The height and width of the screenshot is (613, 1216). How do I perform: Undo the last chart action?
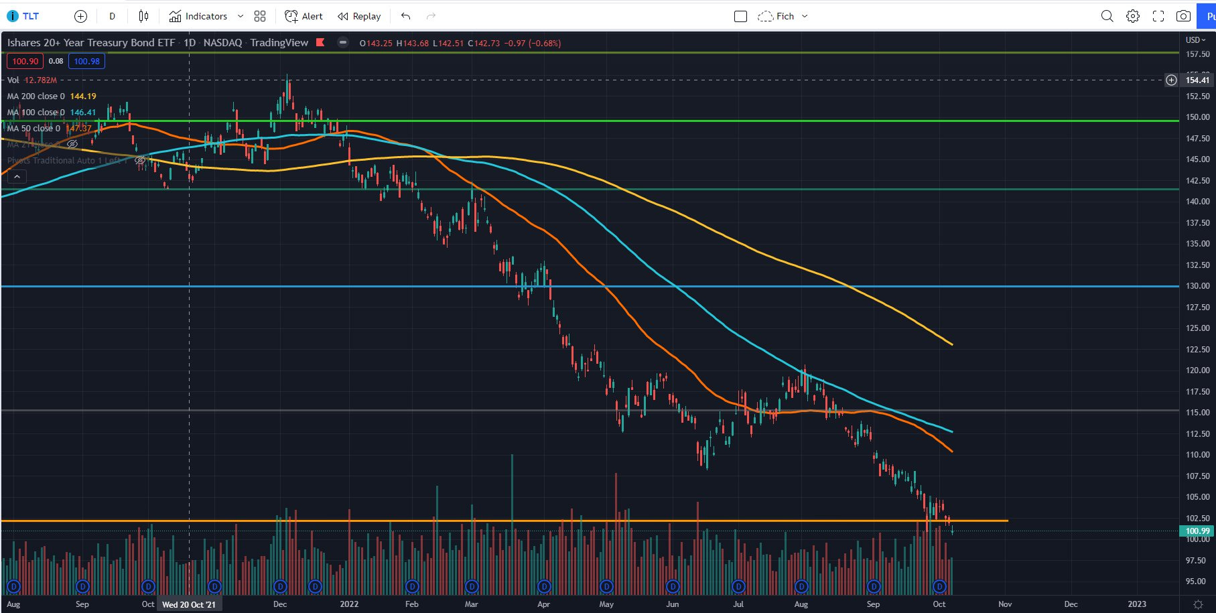[405, 16]
